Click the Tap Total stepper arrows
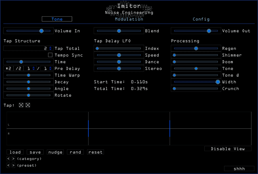The width and height of the screenshot is (258, 174). pos(50,48)
